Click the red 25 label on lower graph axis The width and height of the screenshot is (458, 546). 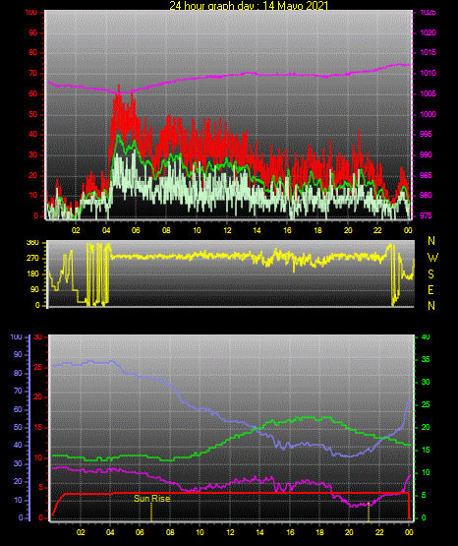[x=38, y=367]
